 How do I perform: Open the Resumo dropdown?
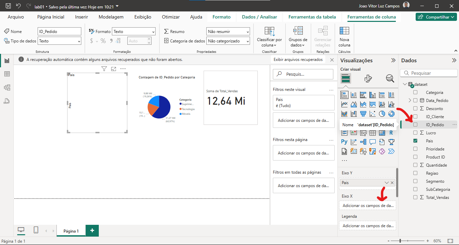[x=228, y=32]
